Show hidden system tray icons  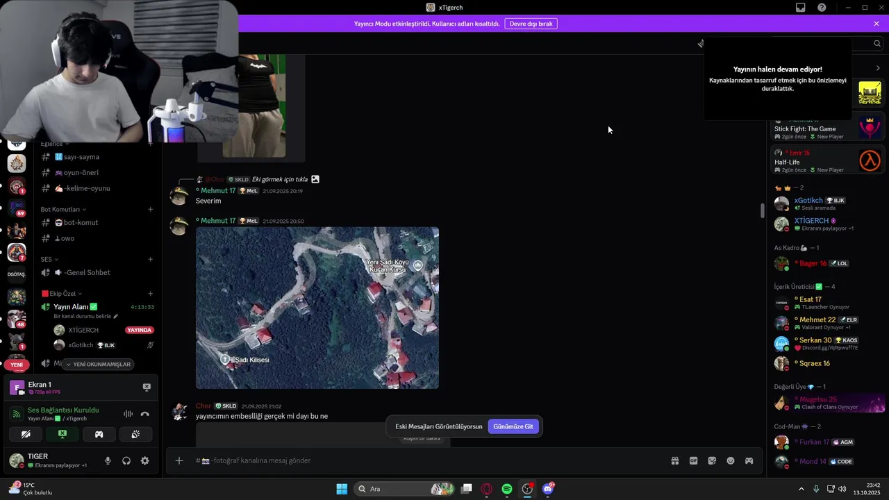point(801,489)
